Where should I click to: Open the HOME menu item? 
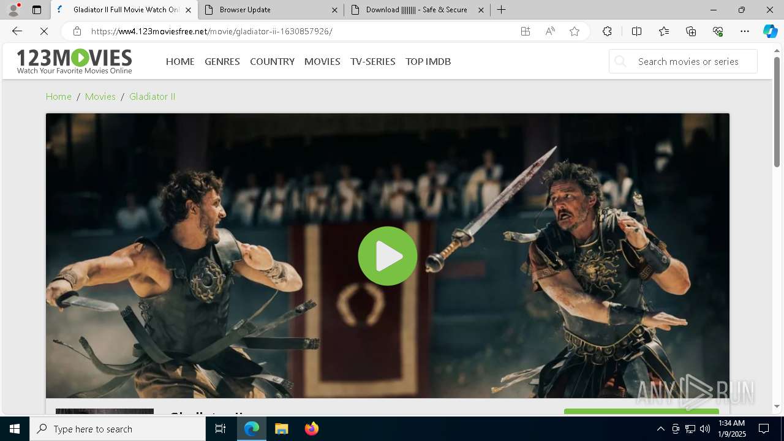pyautogui.click(x=180, y=61)
